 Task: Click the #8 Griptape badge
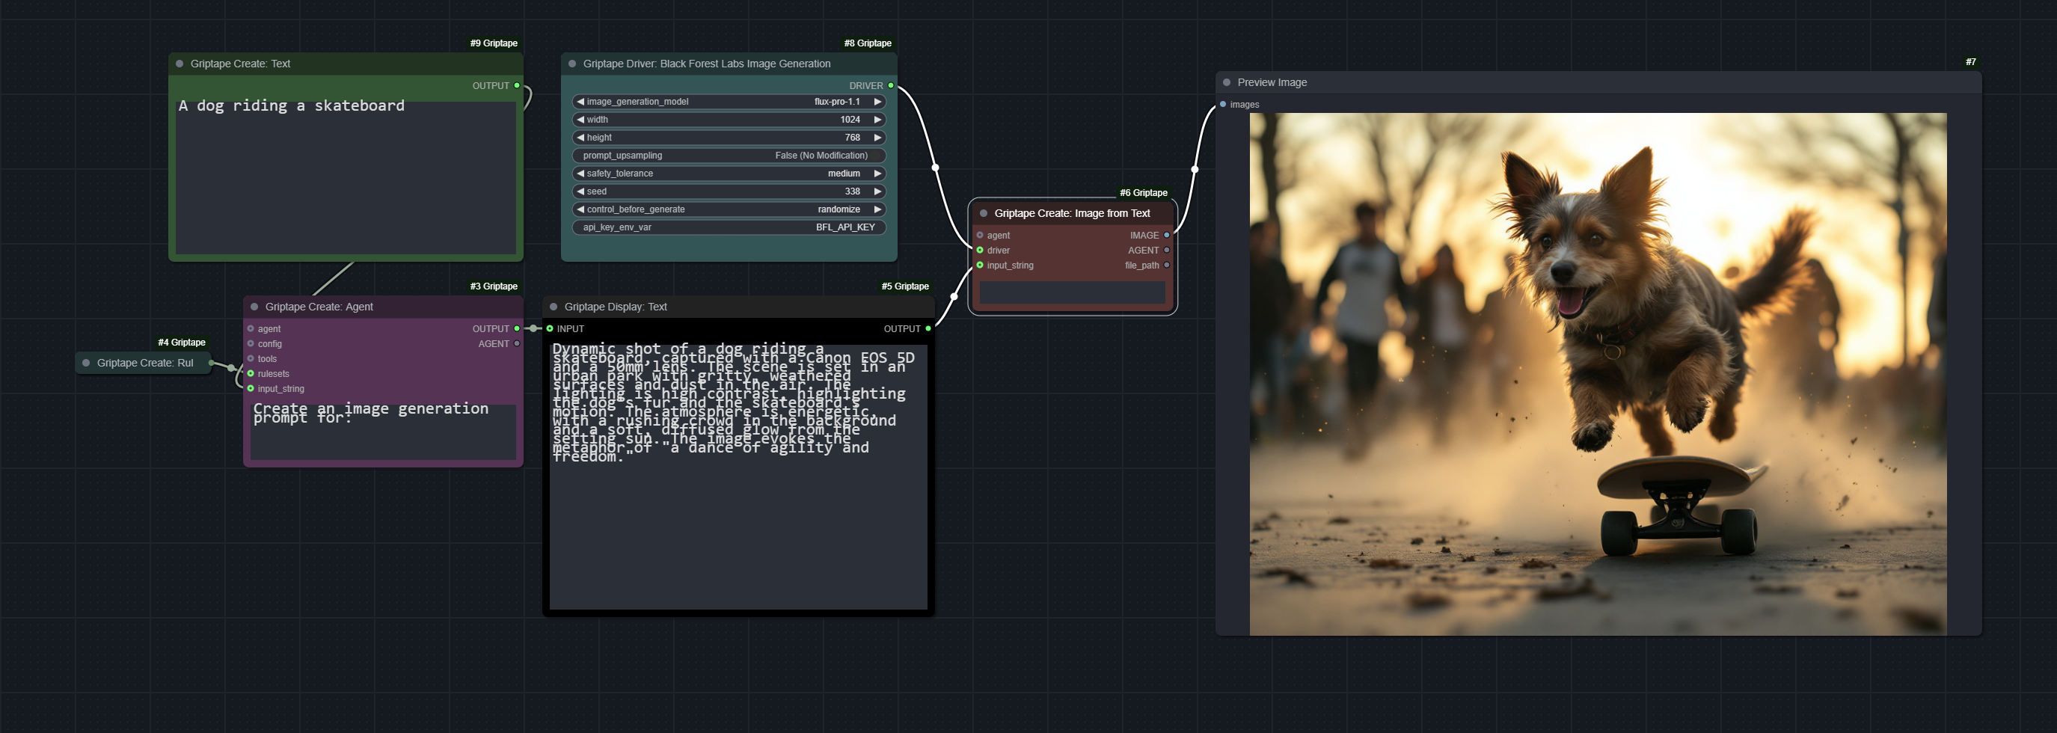point(867,43)
